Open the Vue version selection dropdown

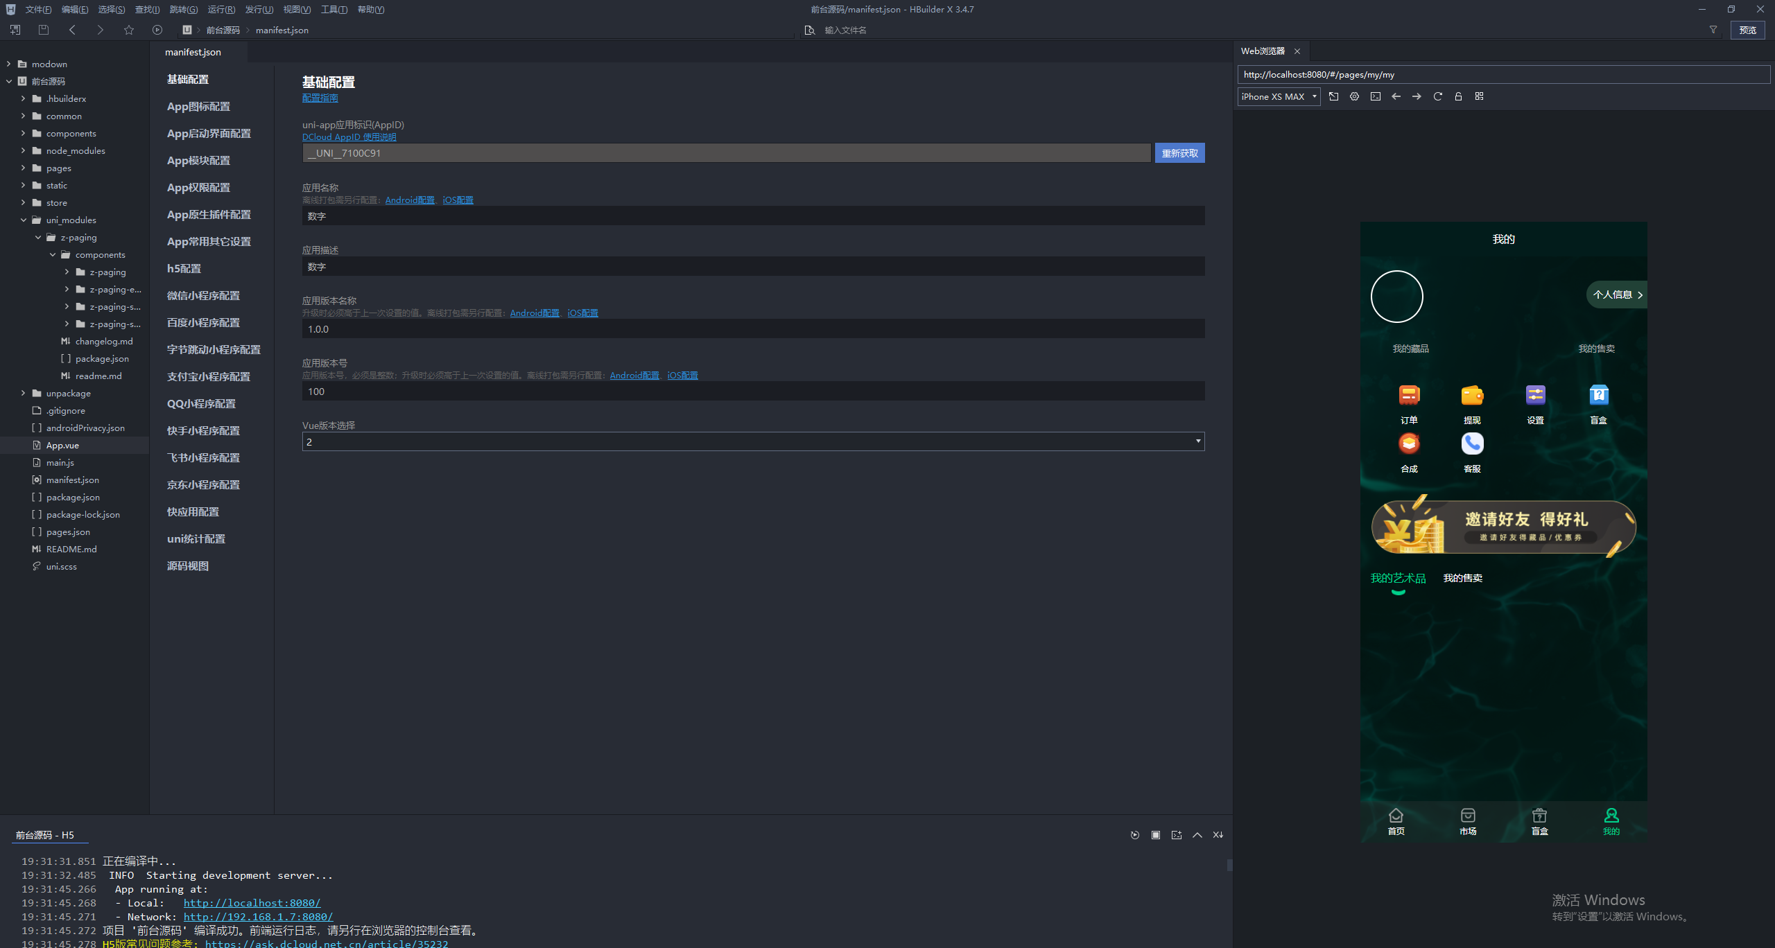(x=753, y=441)
